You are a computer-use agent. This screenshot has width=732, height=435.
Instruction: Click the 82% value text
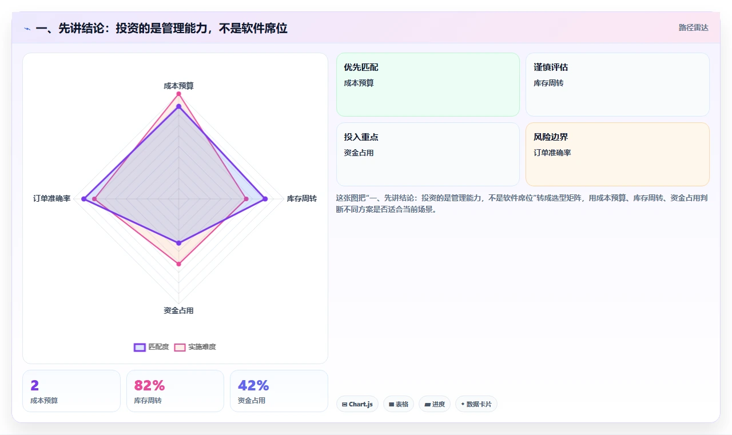tap(149, 385)
